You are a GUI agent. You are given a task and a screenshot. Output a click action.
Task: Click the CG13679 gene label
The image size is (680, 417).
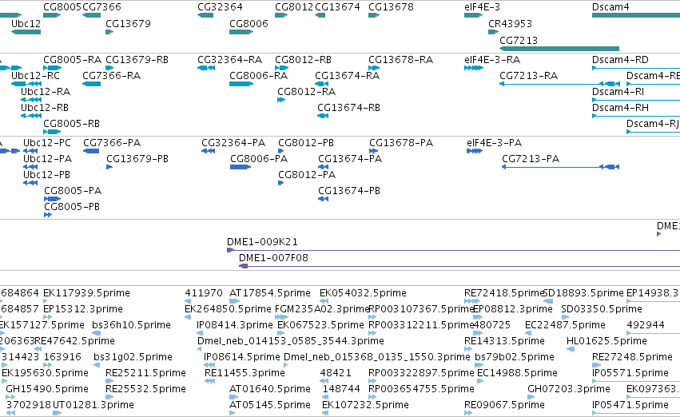click(x=128, y=23)
